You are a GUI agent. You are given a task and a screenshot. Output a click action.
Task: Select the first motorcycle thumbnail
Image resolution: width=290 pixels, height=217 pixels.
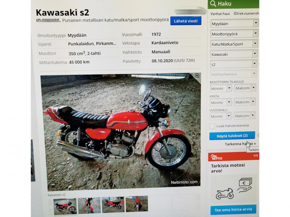(65, 206)
